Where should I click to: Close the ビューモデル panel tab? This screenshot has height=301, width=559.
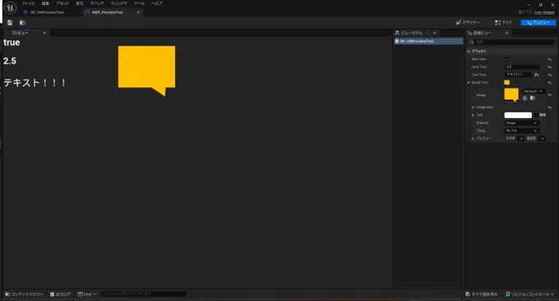[x=435, y=33]
